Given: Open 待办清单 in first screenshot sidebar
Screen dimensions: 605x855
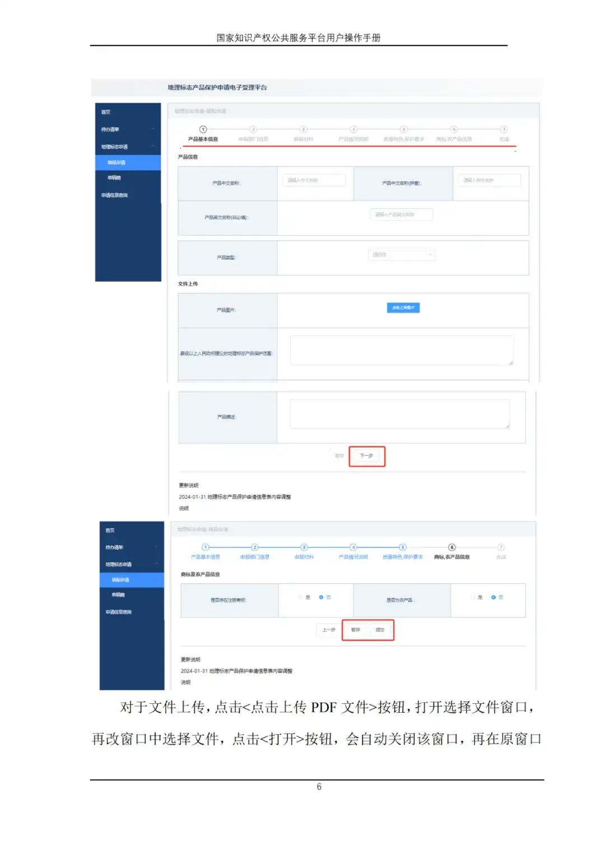Looking at the screenshot, I should pyautogui.click(x=110, y=129).
